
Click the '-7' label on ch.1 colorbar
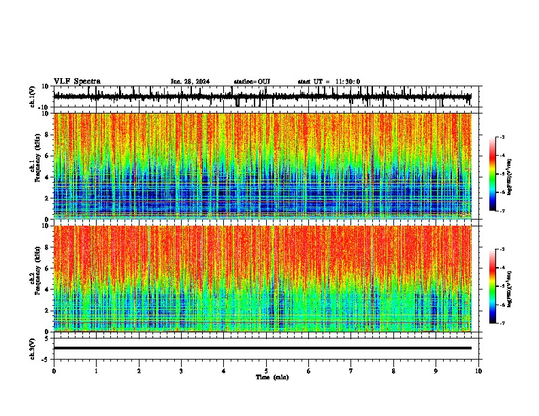(502, 211)
